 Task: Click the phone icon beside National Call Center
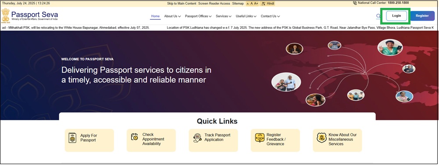pos(355,3)
